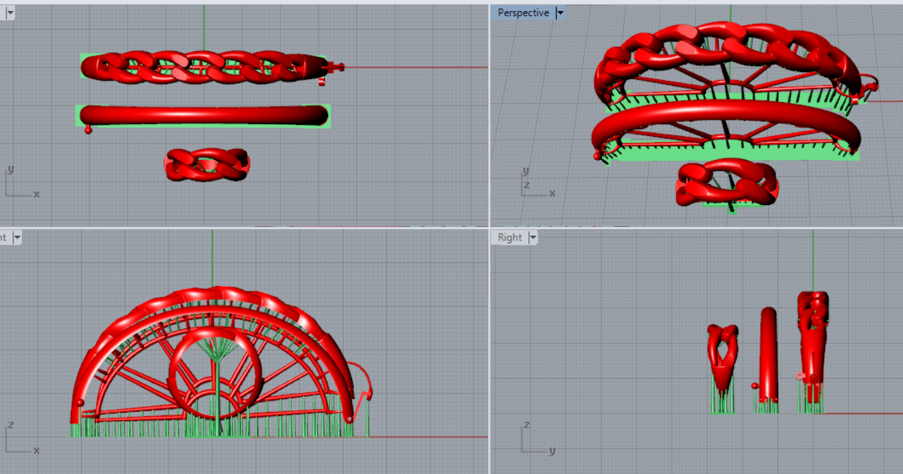The width and height of the screenshot is (903, 474).
Task: Click the small sphere on bangle in Top viewport
Action: pos(88,129)
